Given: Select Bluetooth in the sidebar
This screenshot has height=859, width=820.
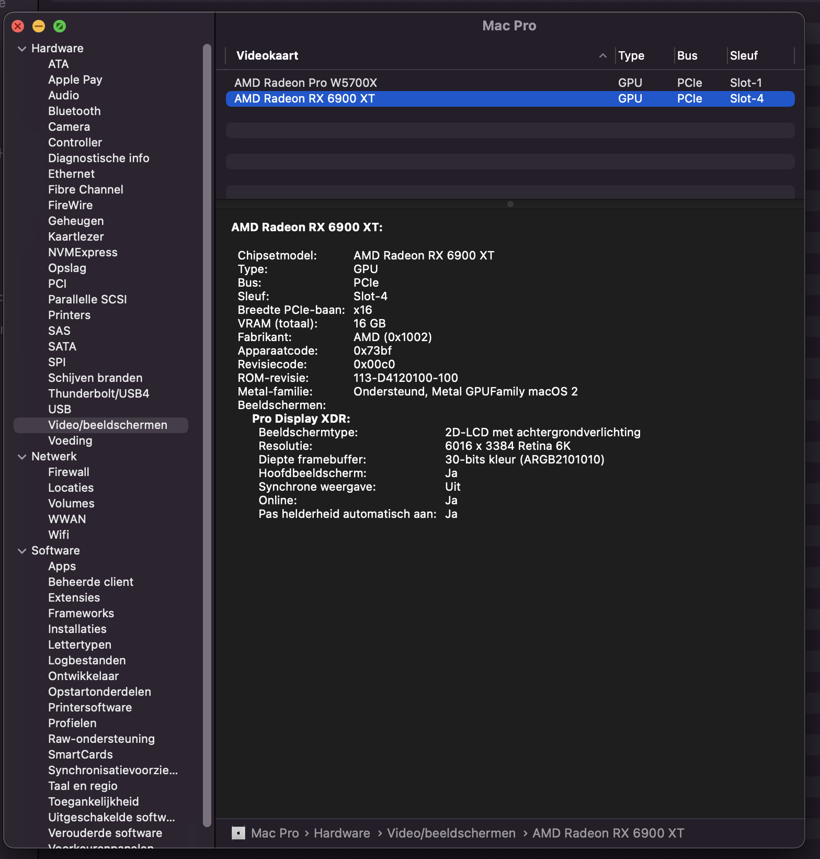Looking at the screenshot, I should tap(74, 111).
